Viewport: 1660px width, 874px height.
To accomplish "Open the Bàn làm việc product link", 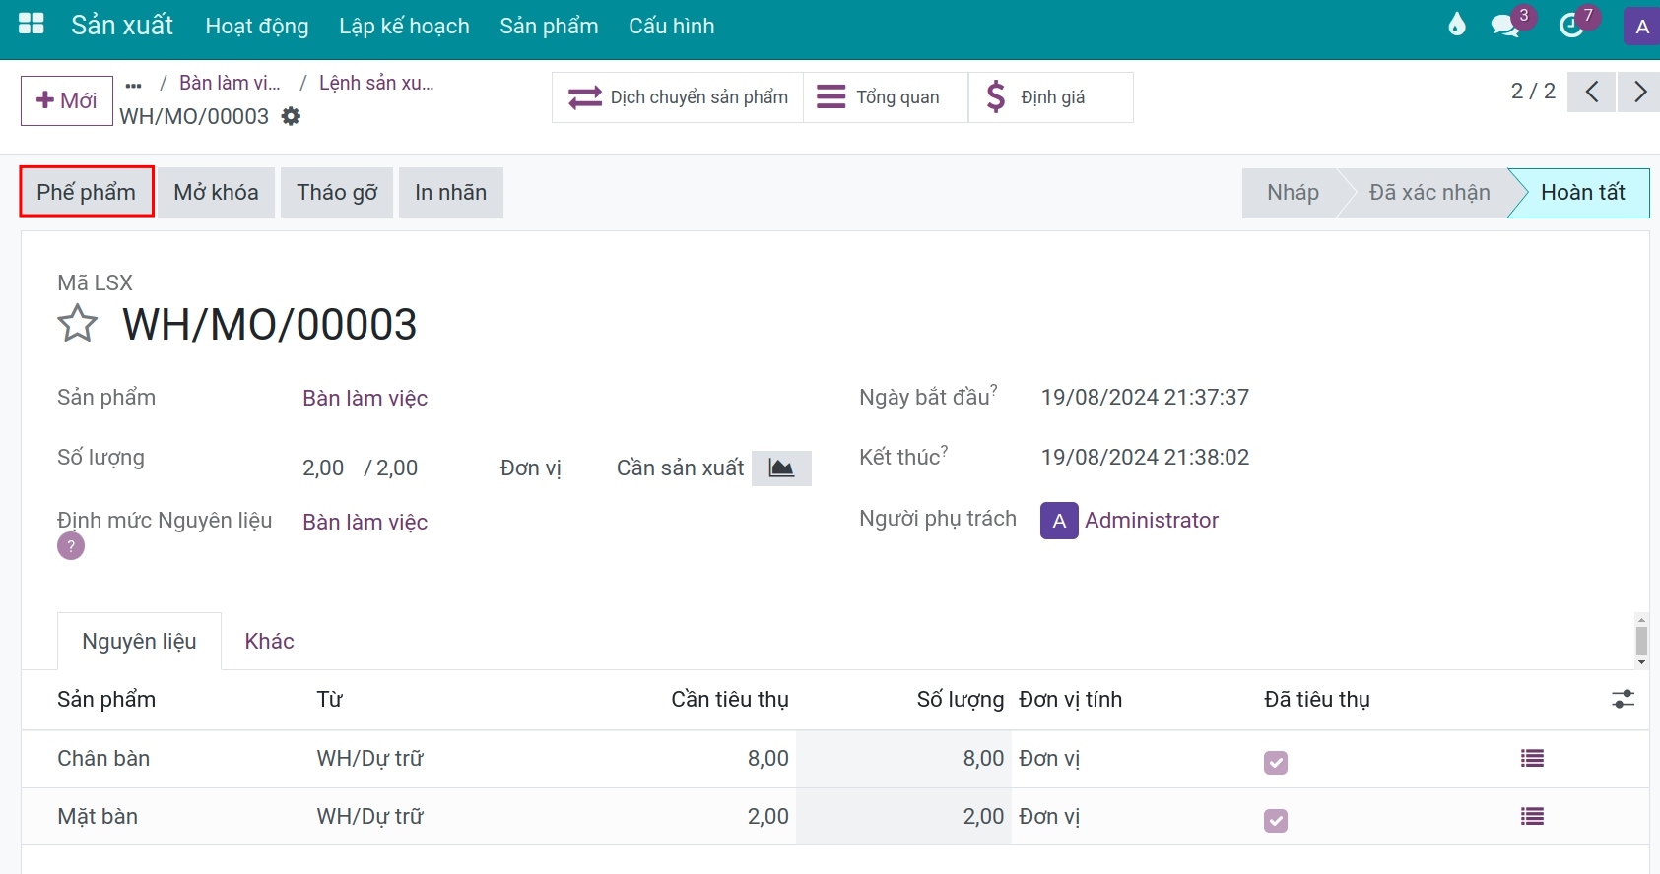I will click(365, 398).
